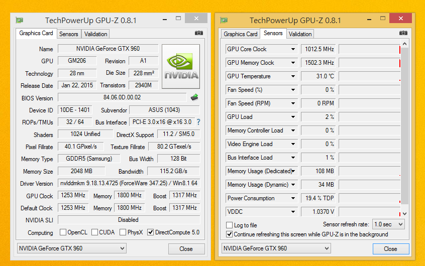Open the Bus Interface Load dropdown

tap(293, 158)
